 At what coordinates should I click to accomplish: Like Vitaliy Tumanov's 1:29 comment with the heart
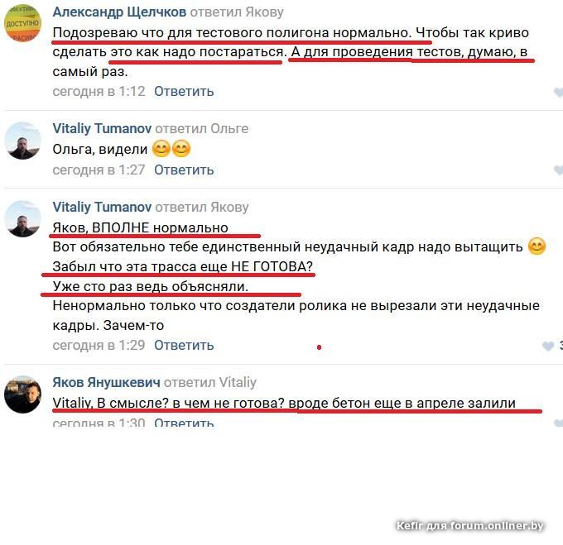(548, 346)
